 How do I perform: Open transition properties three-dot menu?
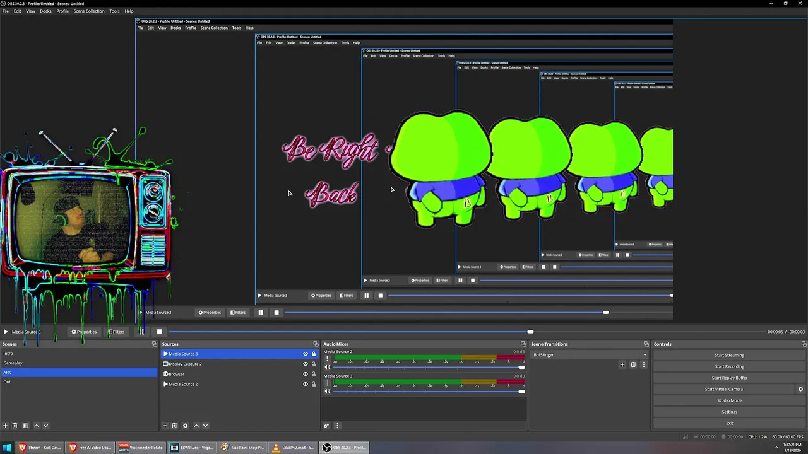643,364
